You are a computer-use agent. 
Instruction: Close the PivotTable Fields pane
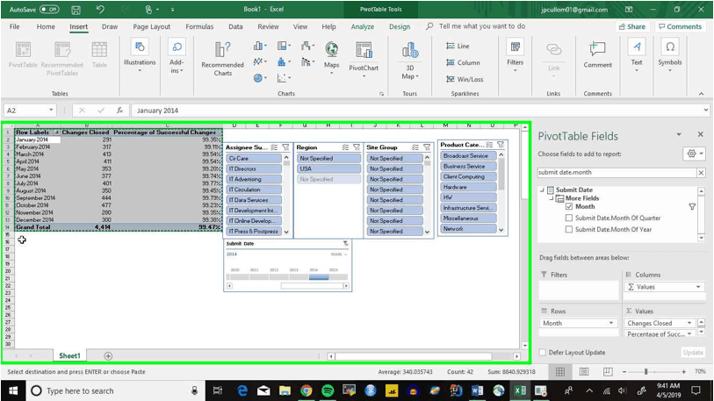click(x=700, y=134)
